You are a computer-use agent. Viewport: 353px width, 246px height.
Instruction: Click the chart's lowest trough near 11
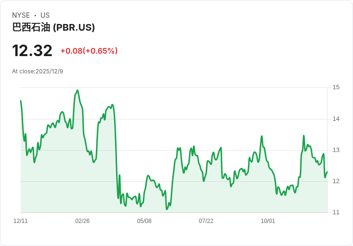tap(166, 209)
